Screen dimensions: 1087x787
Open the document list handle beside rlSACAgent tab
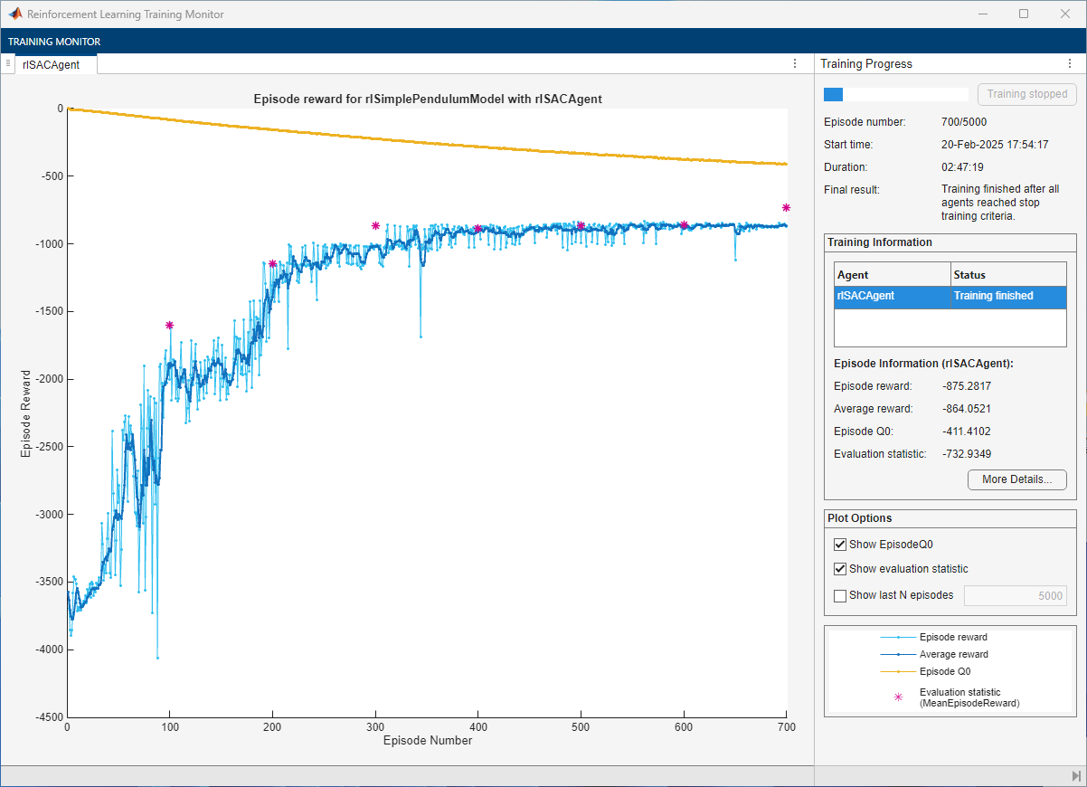(7, 63)
